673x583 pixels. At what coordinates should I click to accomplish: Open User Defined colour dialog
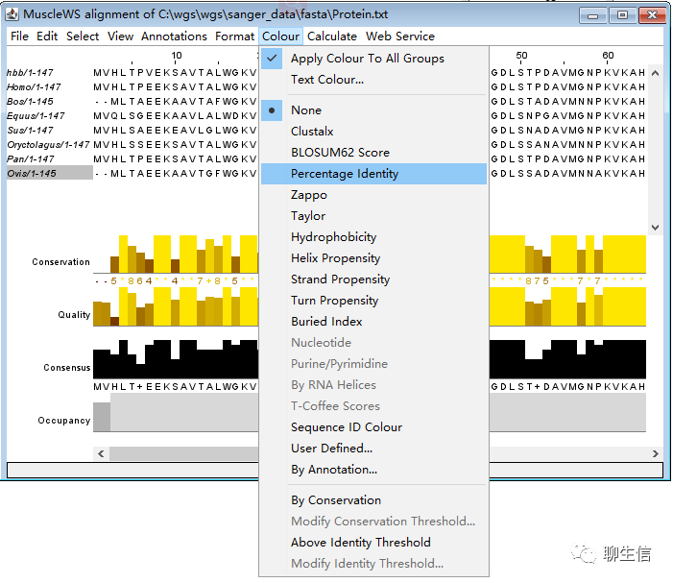(332, 449)
